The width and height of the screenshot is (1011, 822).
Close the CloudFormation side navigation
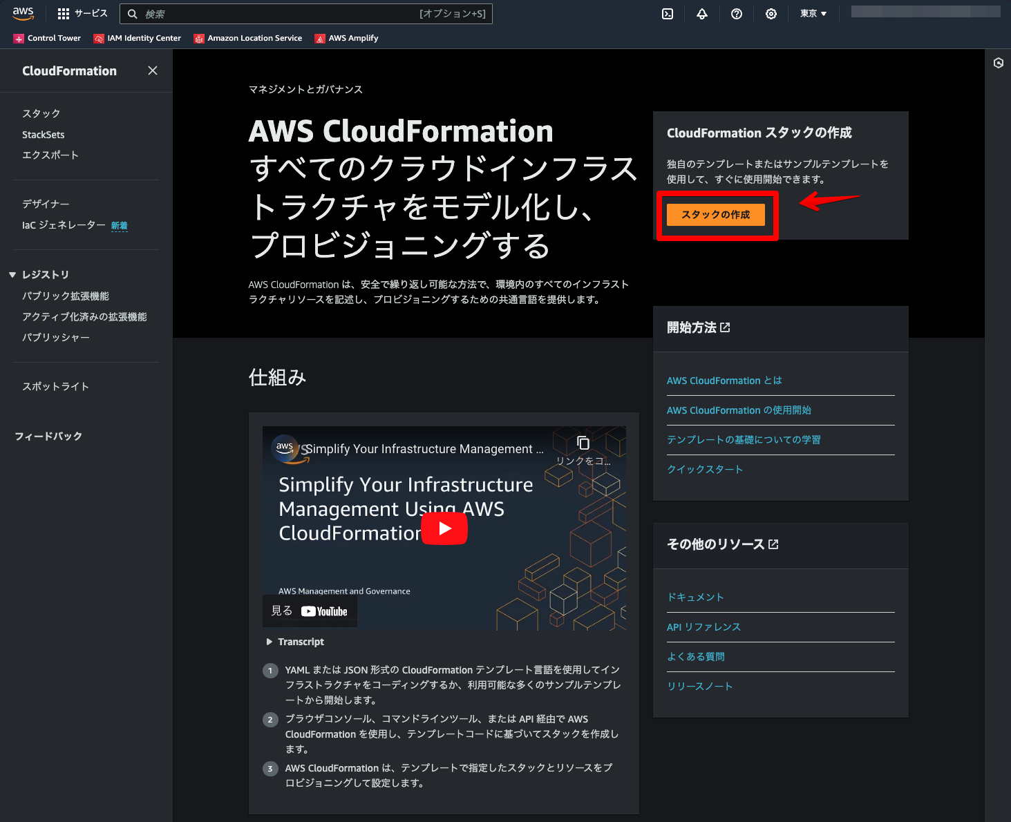click(153, 70)
